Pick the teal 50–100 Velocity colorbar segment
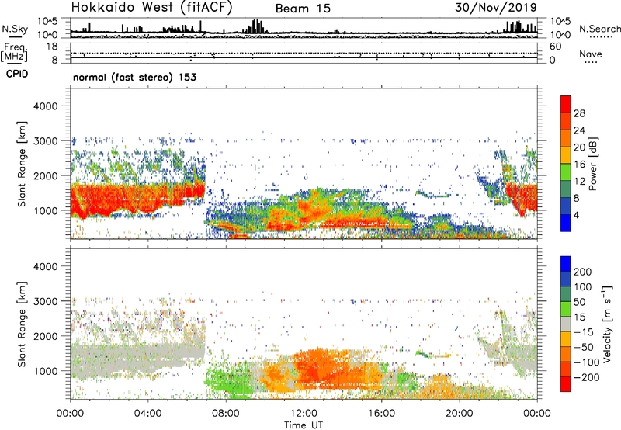The image size is (621, 430). click(x=566, y=294)
